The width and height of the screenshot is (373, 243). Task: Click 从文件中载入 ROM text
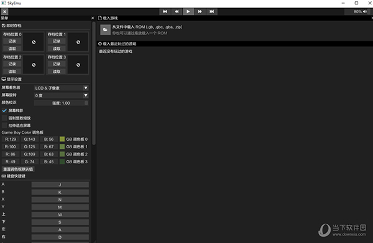click(x=147, y=27)
